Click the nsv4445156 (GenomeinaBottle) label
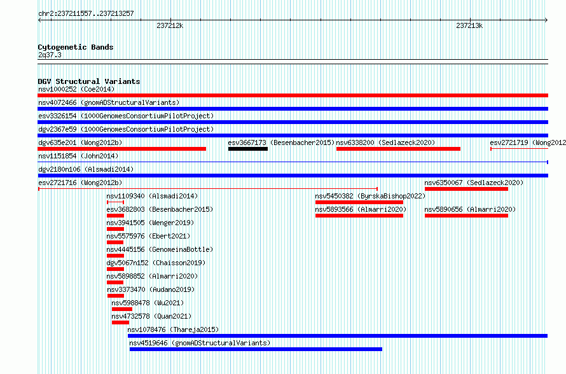This screenshot has width=566, height=374. pyautogui.click(x=160, y=249)
